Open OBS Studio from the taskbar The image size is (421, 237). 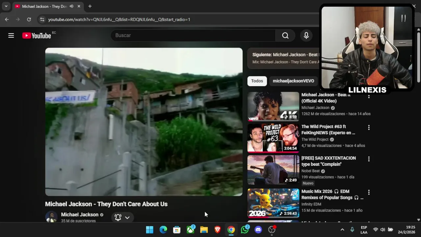(x=272, y=230)
